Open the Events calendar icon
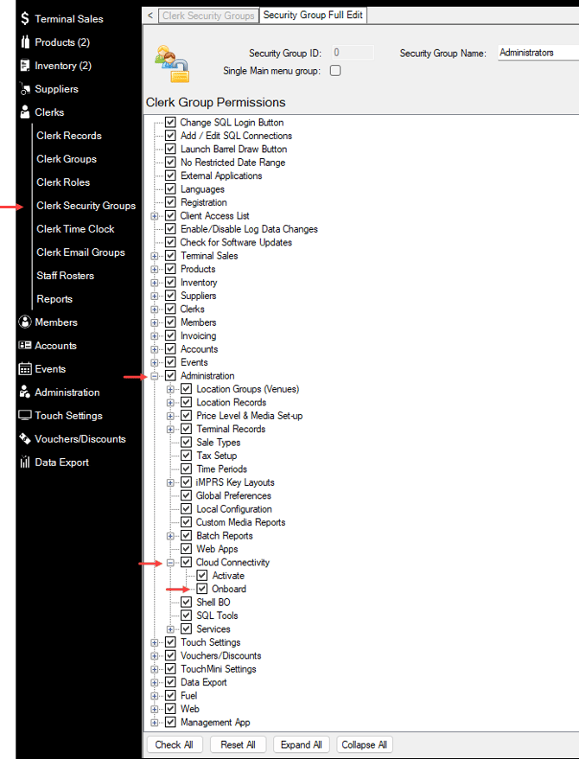The width and height of the screenshot is (579, 759). pos(25,369)
